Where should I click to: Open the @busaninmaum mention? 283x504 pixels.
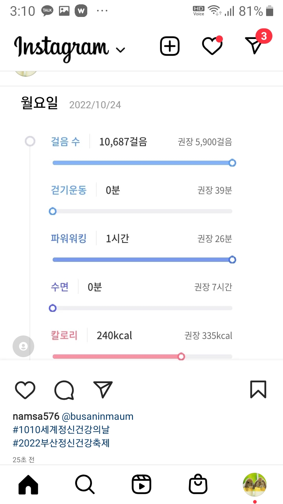(x=97, y=417)
